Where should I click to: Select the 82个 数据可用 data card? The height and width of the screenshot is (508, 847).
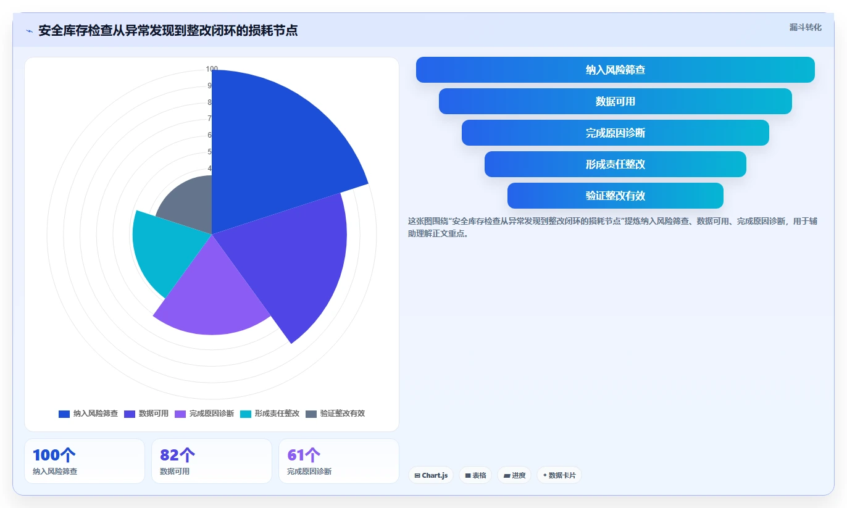point(212,461)
